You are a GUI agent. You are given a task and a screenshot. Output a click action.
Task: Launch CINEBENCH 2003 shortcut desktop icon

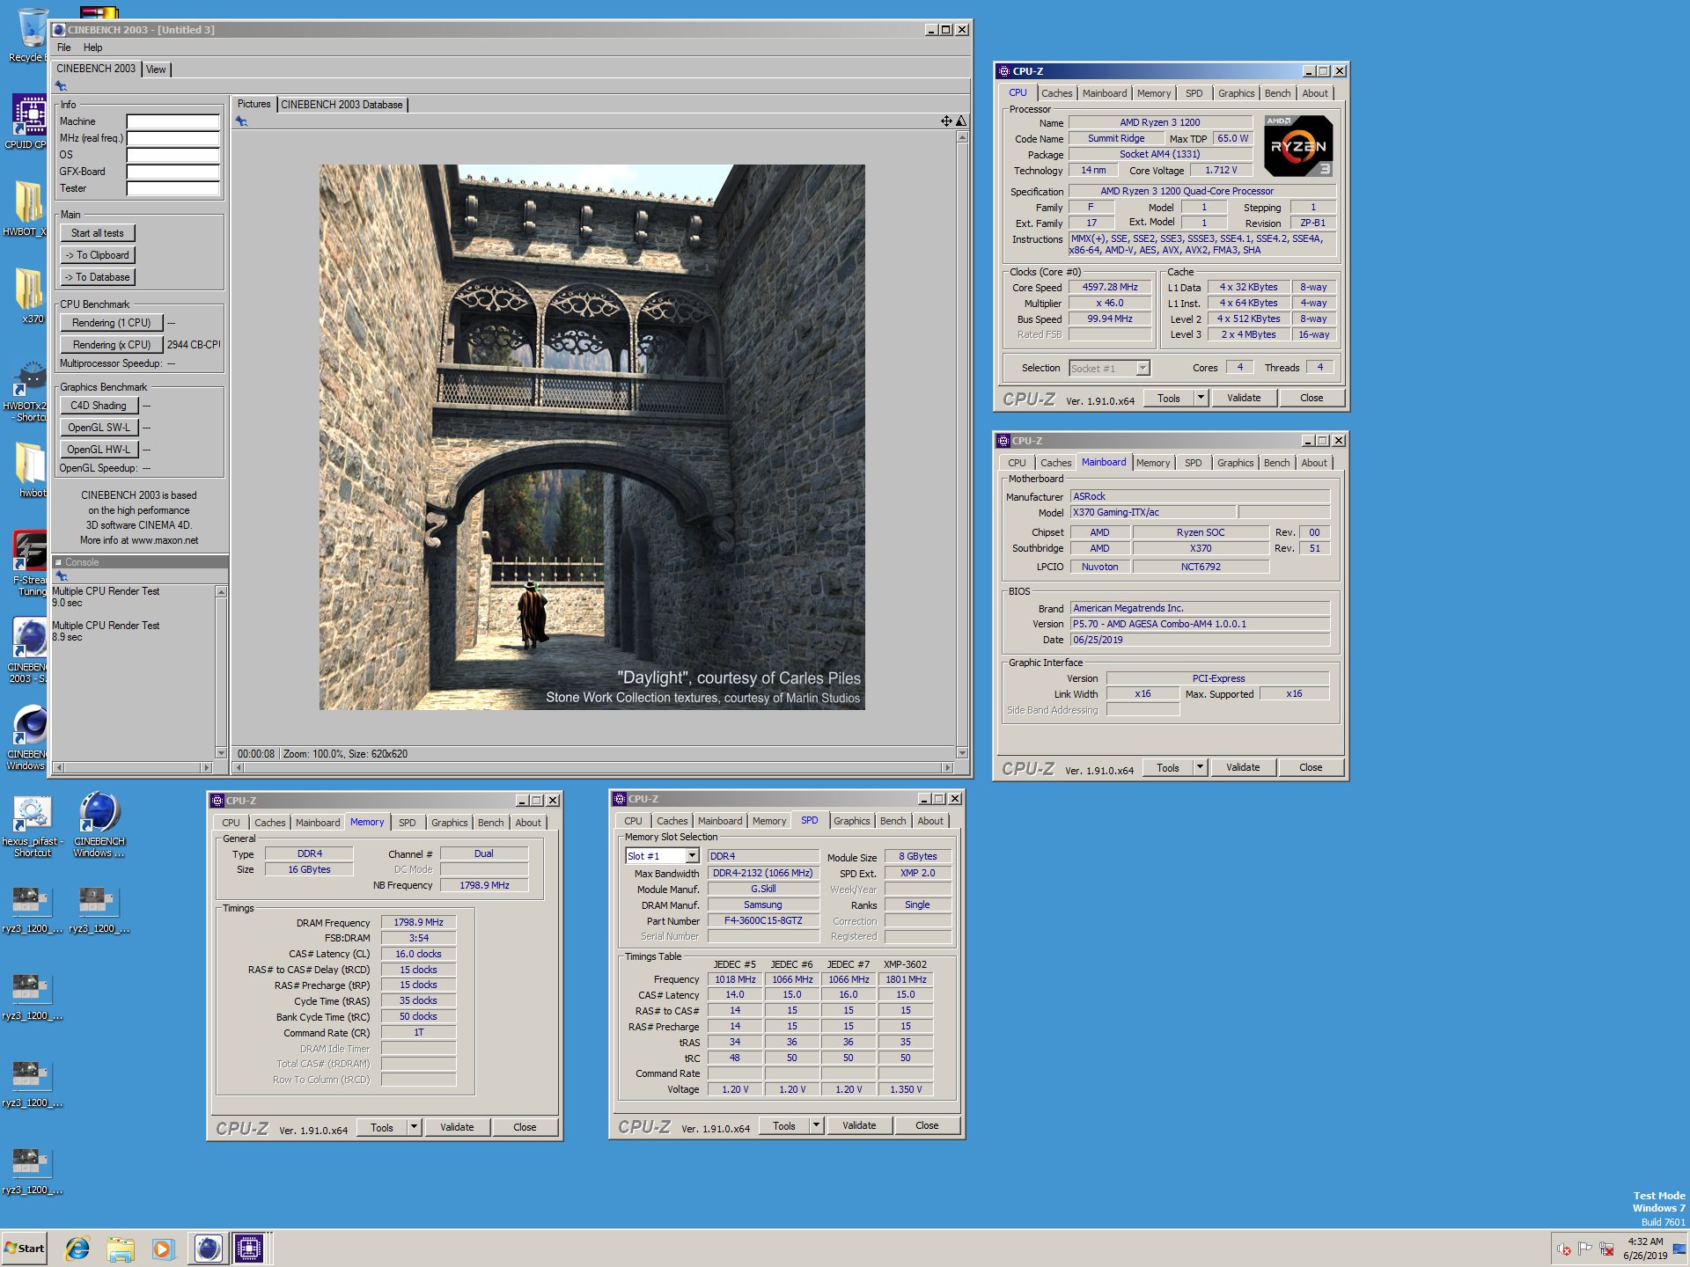(28, 650)
